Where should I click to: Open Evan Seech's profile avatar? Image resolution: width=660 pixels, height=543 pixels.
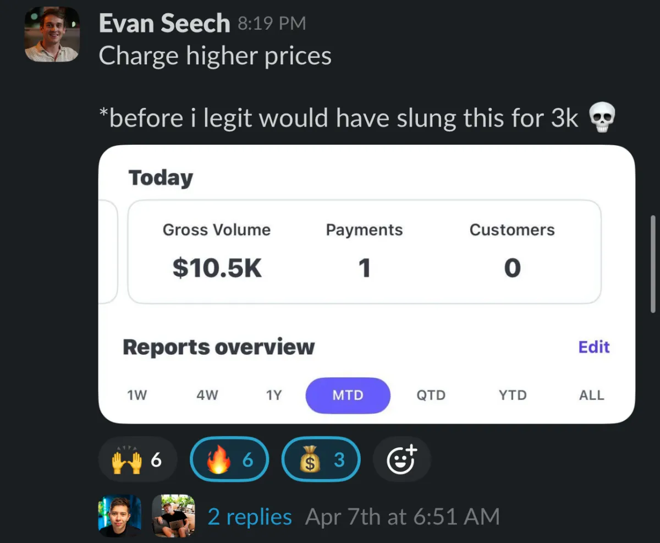52,34
